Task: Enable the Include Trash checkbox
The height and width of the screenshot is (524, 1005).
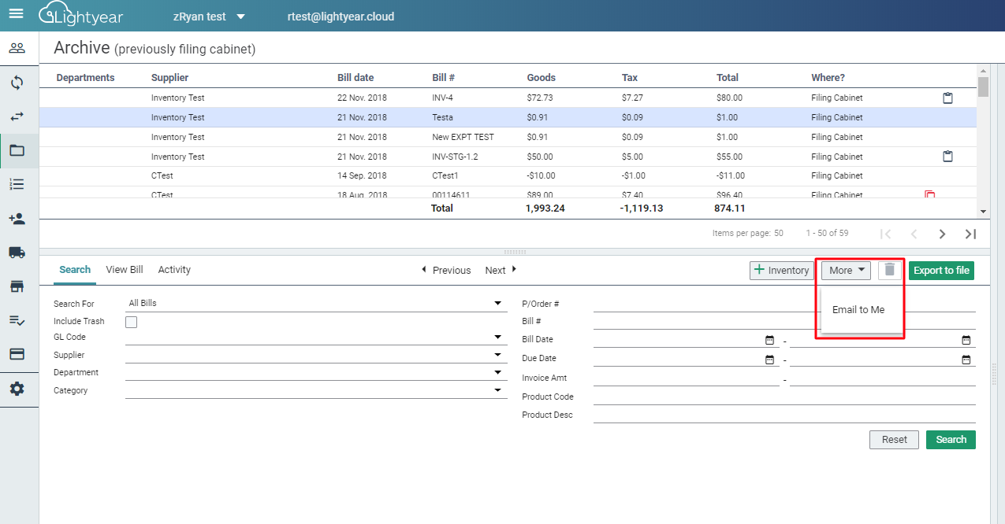Action: [x=131, y=321]
